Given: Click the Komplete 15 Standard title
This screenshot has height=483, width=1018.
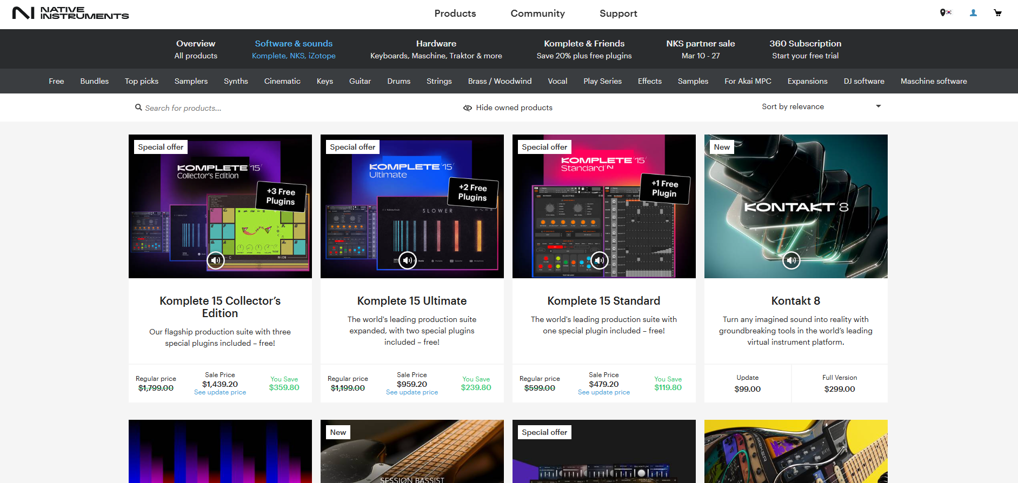Looking at the screenshot, I should coord(604,301).
